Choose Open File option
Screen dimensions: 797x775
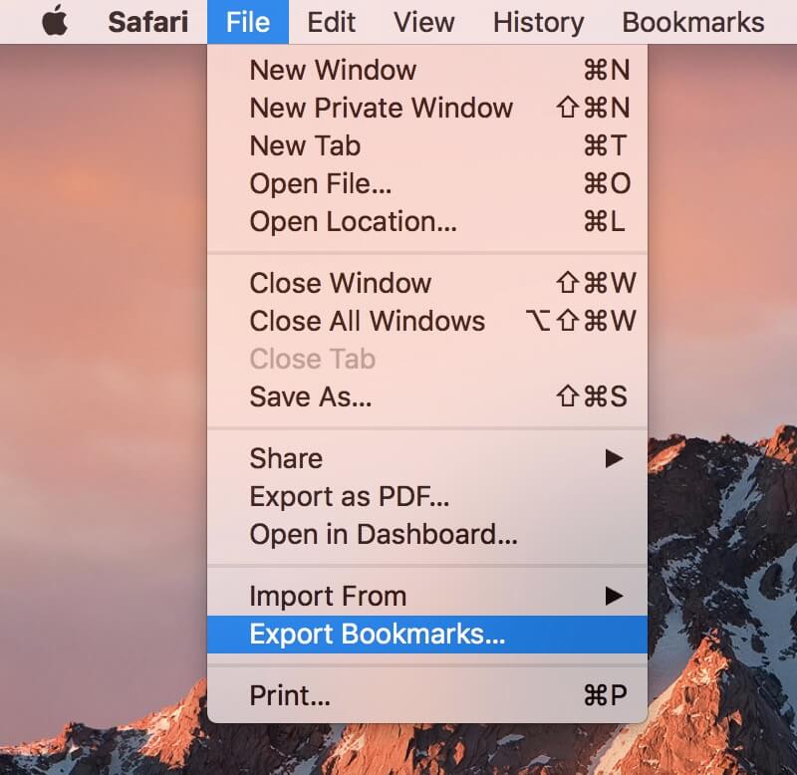[319, 183]
